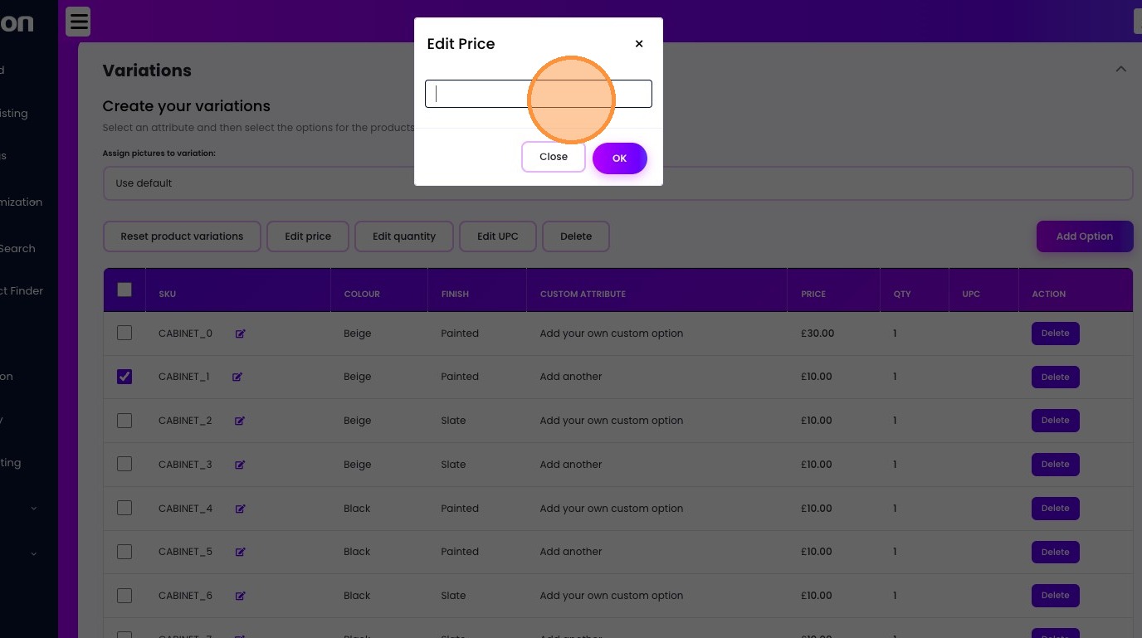Uncheck the CABINET_1 row checkbox

124,377
